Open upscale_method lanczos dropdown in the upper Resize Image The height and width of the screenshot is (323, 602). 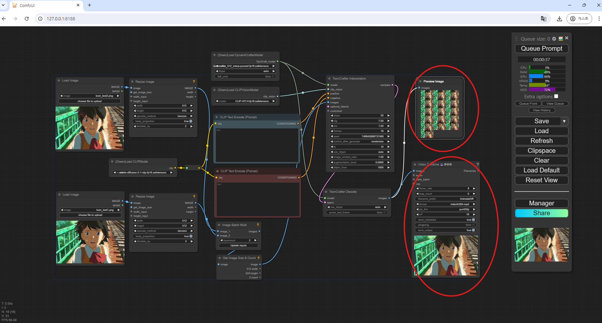point(163,116)
